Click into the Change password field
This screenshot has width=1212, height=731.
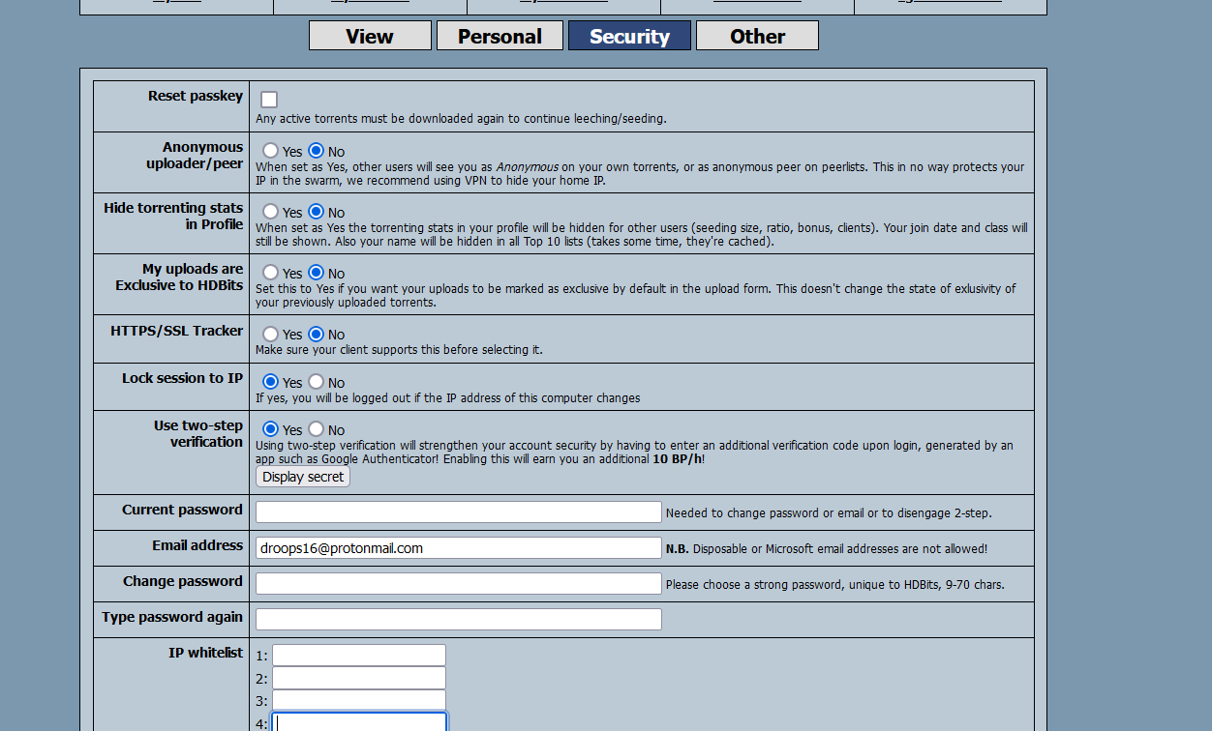pyautogui.click(x=458, y=583)
